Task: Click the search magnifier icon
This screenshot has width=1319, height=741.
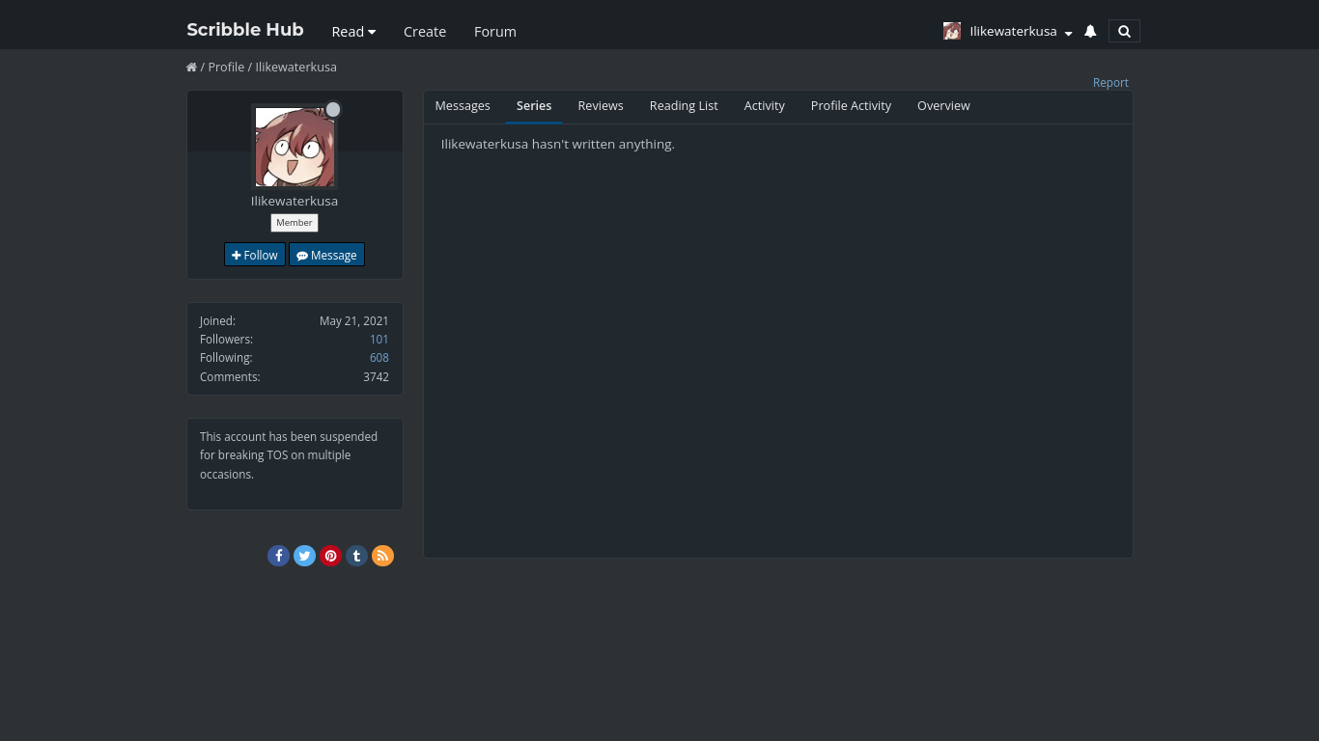Action: pyautogui.click(x=1124, y=31)
